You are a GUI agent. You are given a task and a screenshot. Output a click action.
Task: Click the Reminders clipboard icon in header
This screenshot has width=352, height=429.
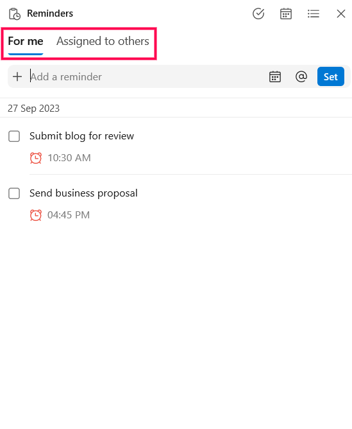(15, 14)
